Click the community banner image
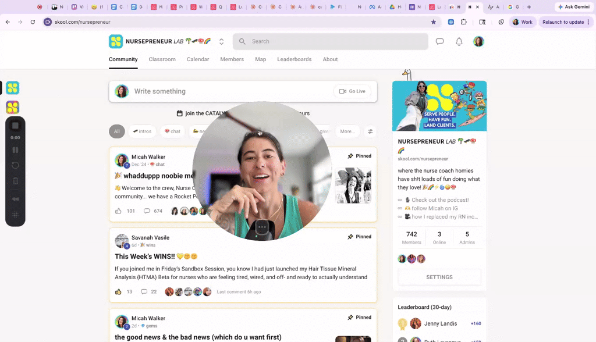The height and width of the screenshot is (342, 596). pyautogui.click(x=439, y=106)
